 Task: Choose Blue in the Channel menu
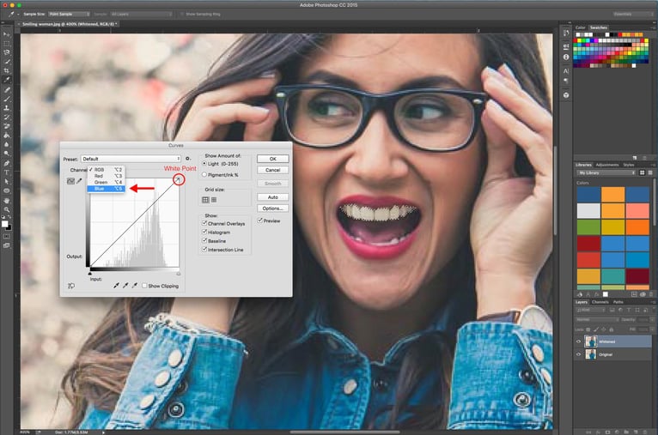tap(107, 189)
